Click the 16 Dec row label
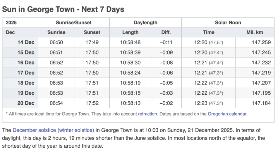The width and height of the screenshot is (278, 152). [26, 63]
